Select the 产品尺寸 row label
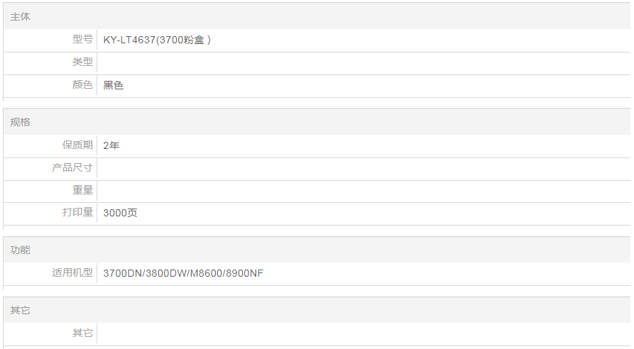634x349 pixels. click(x=72, y=168)
